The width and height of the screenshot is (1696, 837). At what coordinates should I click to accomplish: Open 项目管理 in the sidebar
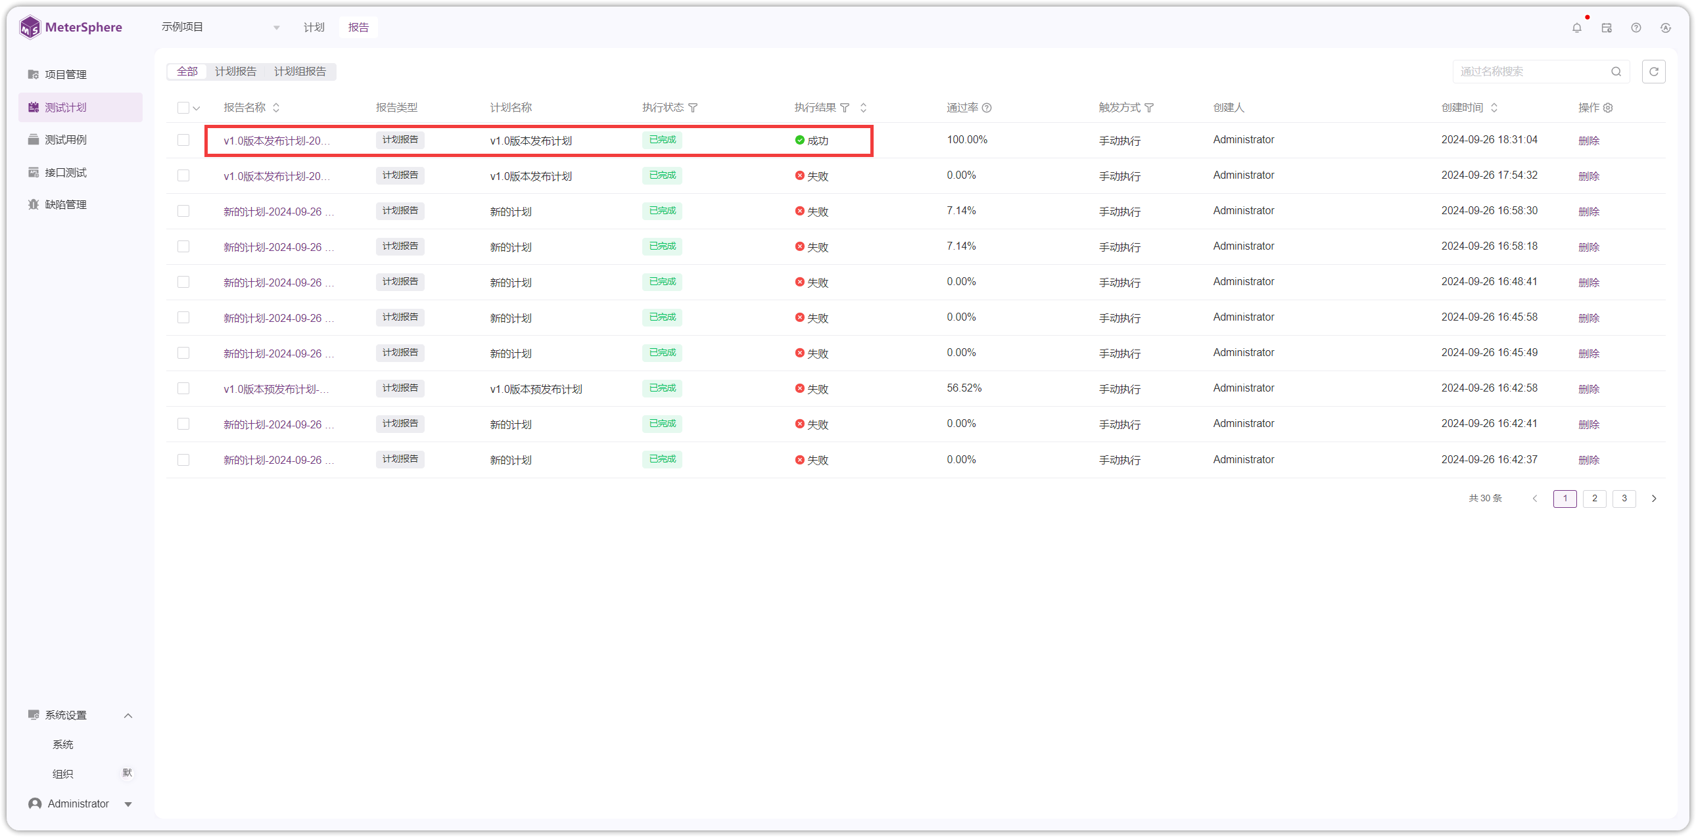pos(80,74)
